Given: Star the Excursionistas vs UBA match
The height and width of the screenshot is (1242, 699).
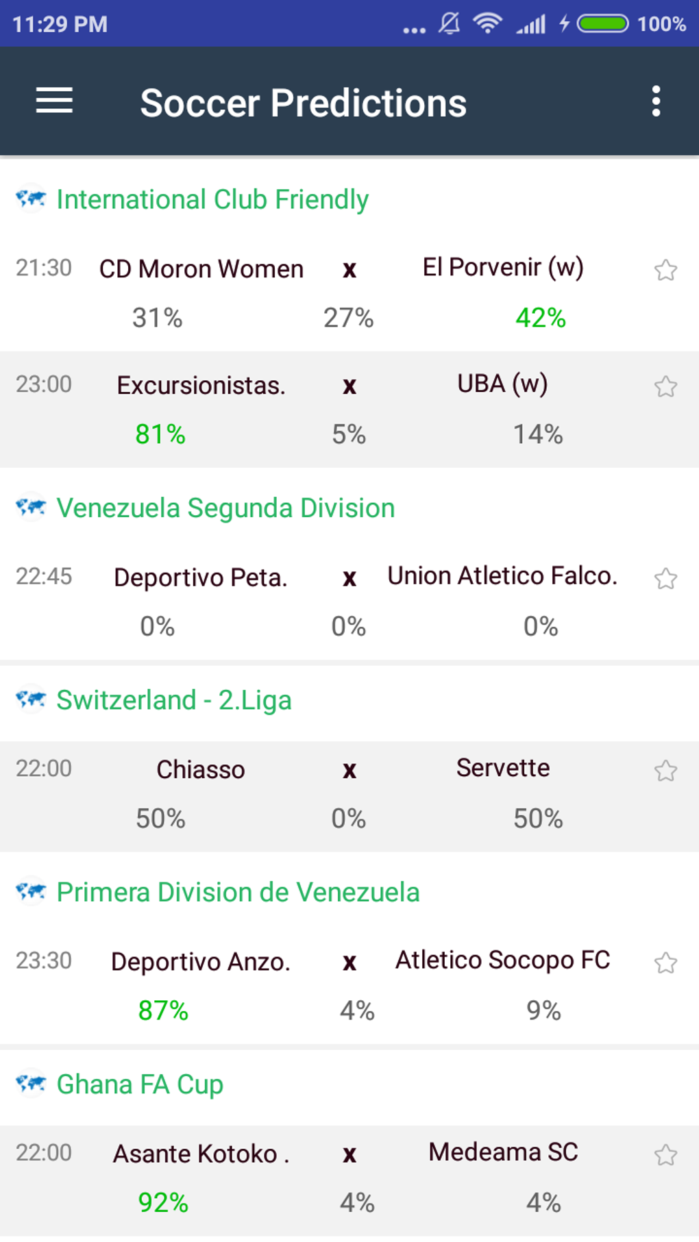Looking at the screenshot, I should (x=665, y=386).
